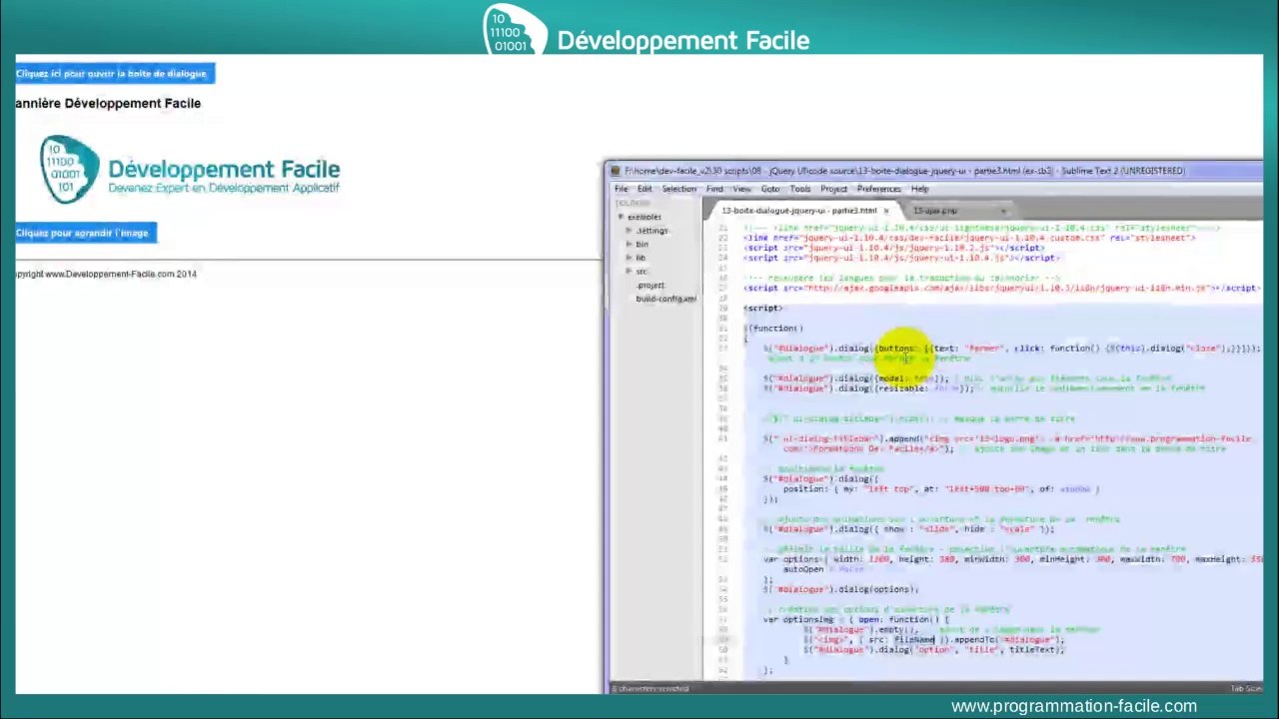Click the Développement Facile binary logo in the top banner
Viewport: 1279px width, 719px height.
point(515,30)
